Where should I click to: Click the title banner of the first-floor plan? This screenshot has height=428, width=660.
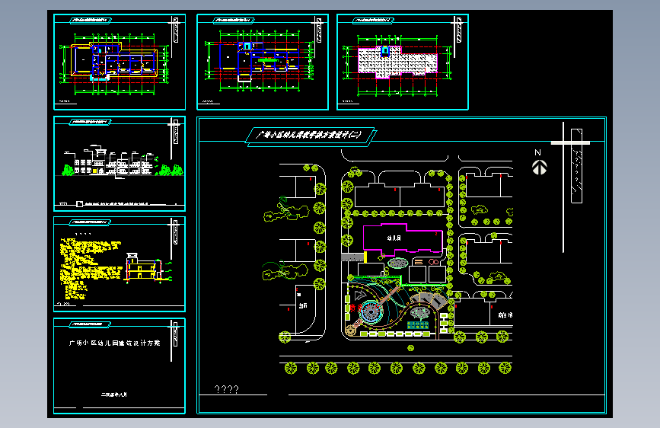click(x=91, y=20)
